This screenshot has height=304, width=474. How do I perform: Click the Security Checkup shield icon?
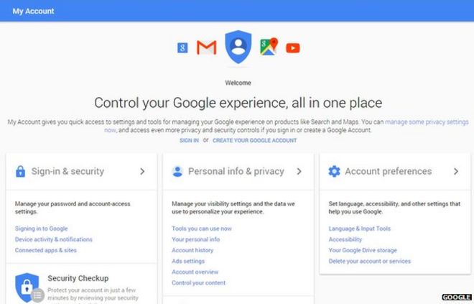coord(27,287)
